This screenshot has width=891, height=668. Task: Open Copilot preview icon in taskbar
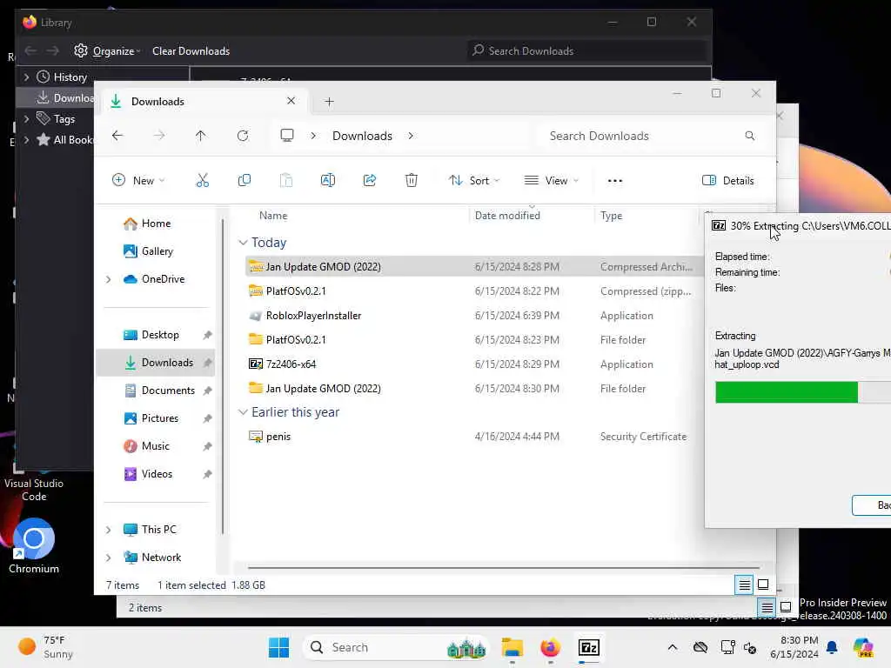tap(863, 647)
